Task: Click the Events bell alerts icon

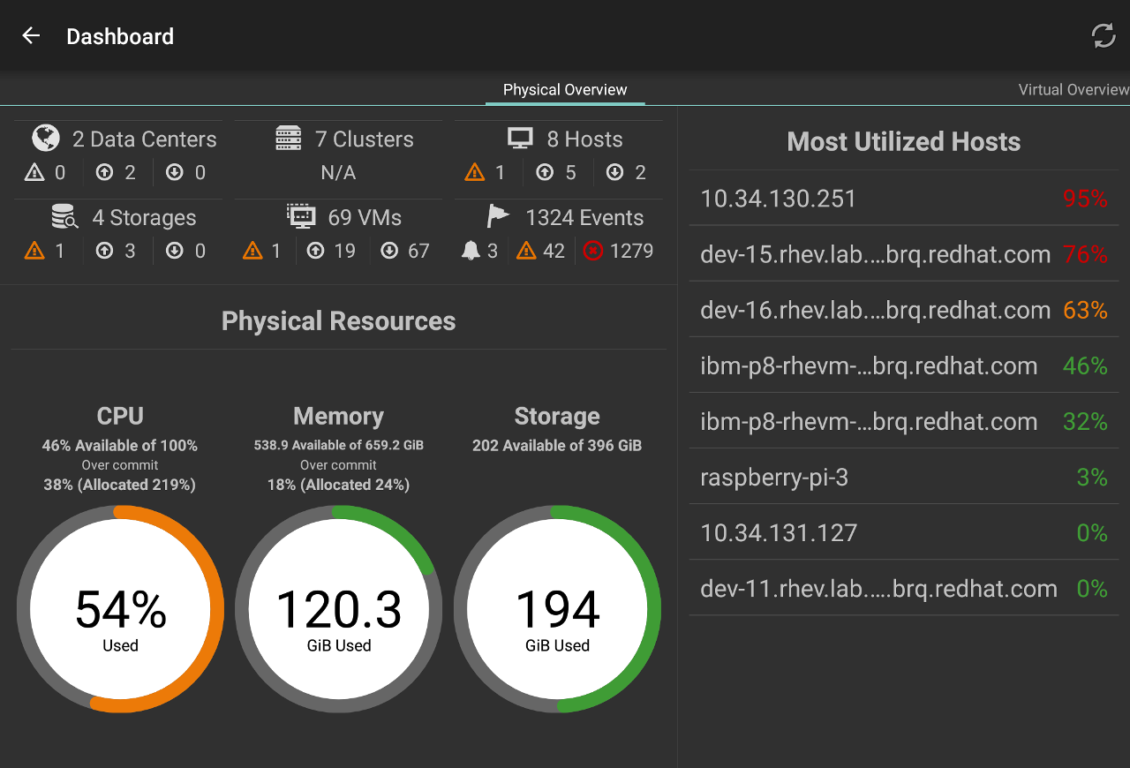Action: [471, 252]
